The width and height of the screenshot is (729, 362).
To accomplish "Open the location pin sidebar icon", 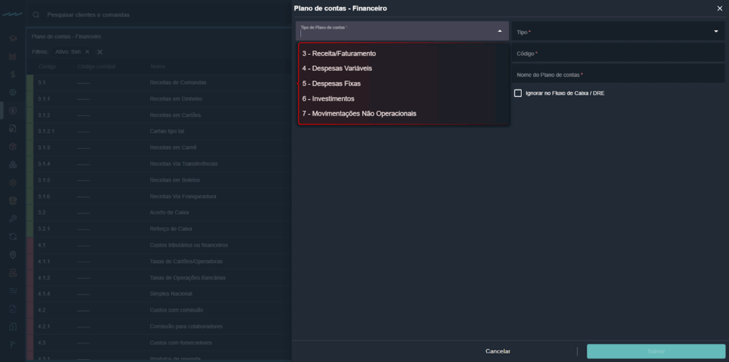I will point(12,254).
